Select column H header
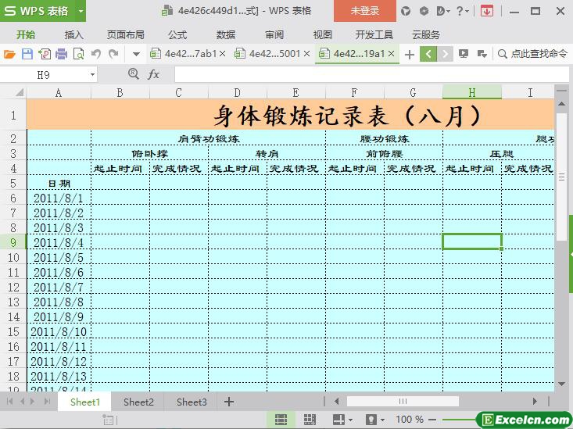 click(x=472, y=92)
